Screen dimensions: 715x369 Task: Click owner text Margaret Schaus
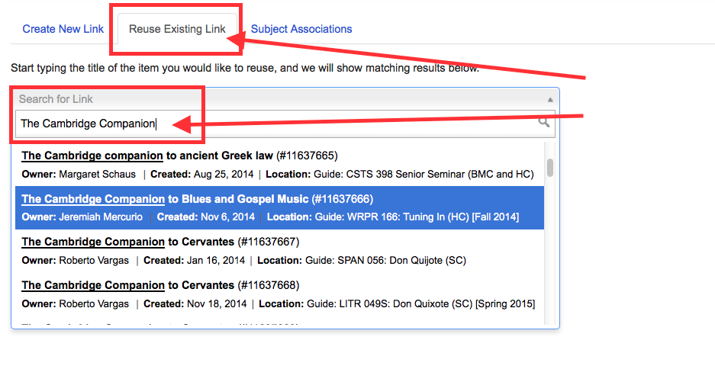click(97, 174)
